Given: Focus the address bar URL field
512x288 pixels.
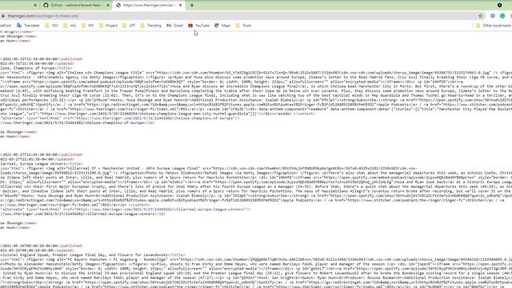Looking at the screenshot, I should click(x=238, y=16).
